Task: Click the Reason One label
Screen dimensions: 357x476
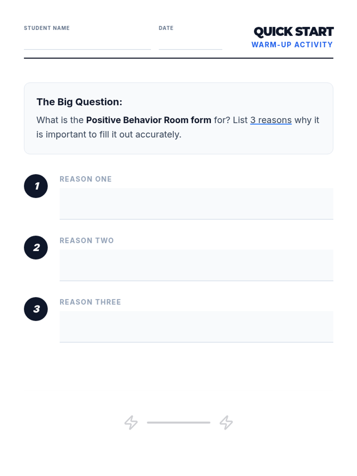Action: (x=86, y=179)
